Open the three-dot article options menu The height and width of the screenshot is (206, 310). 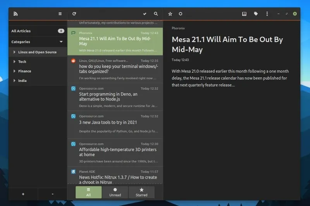point(267,14)
